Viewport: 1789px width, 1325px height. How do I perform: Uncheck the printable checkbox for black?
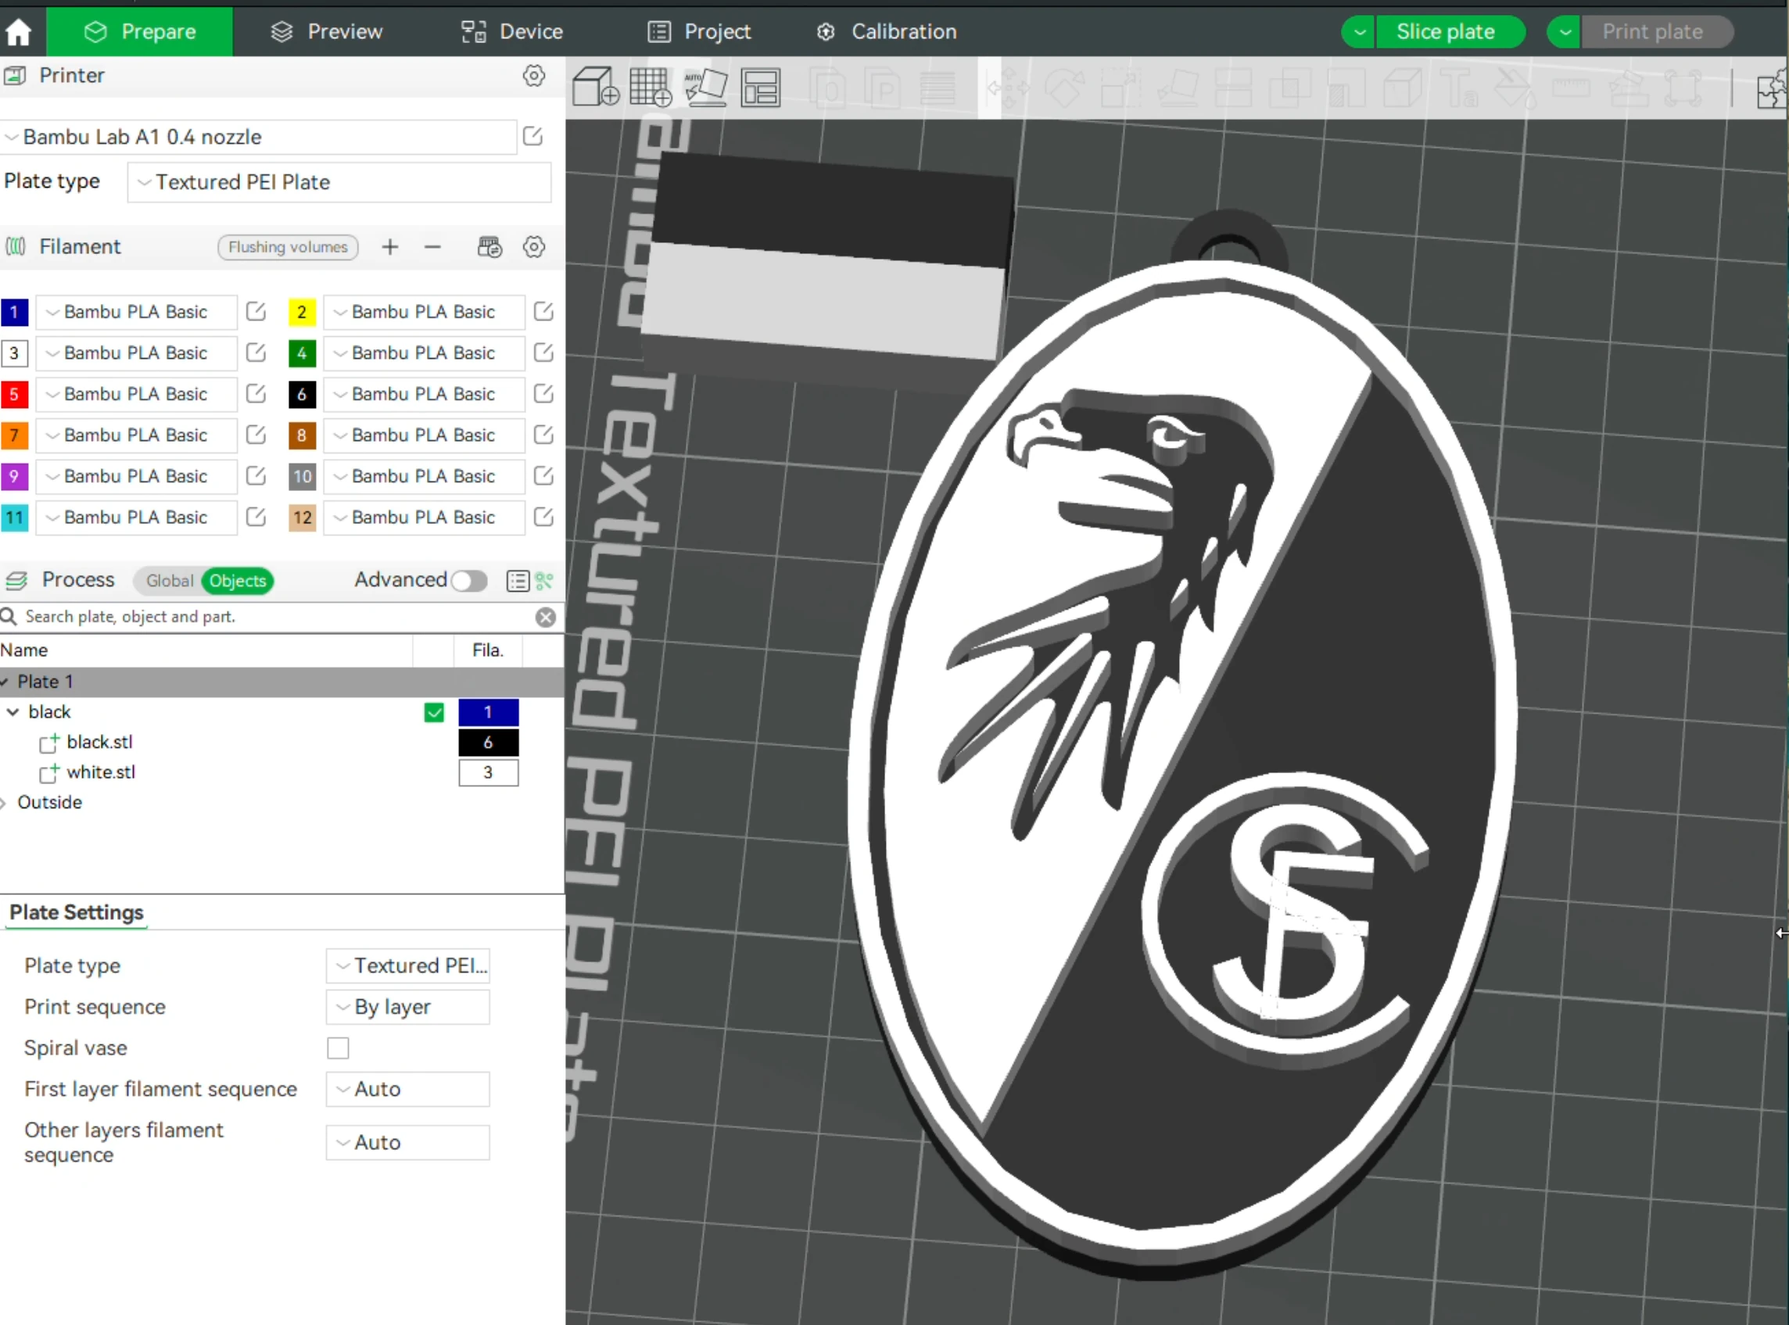pos(434,712)
